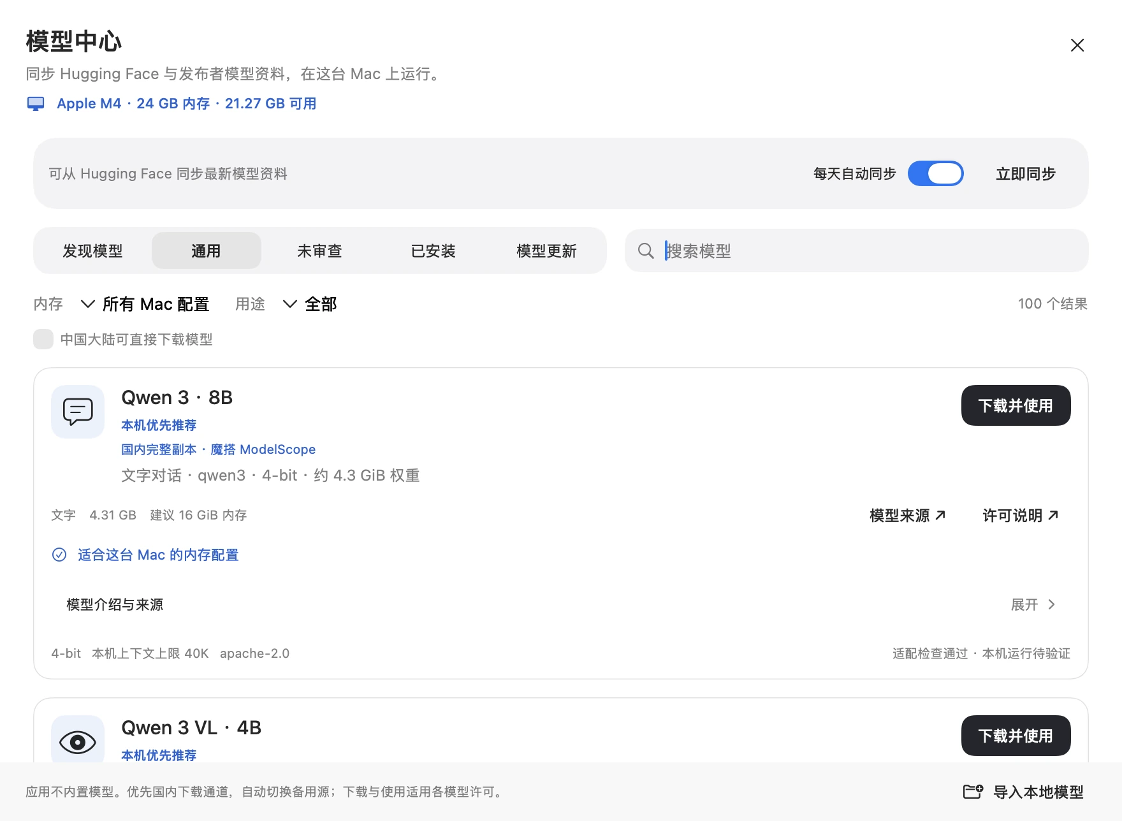1122x821 pixels.
Task: Go to the 已安装 tab
Action: point(433,251)
